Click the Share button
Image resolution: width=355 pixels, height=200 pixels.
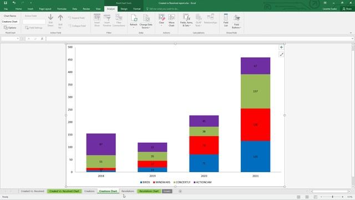pos(347,9)
